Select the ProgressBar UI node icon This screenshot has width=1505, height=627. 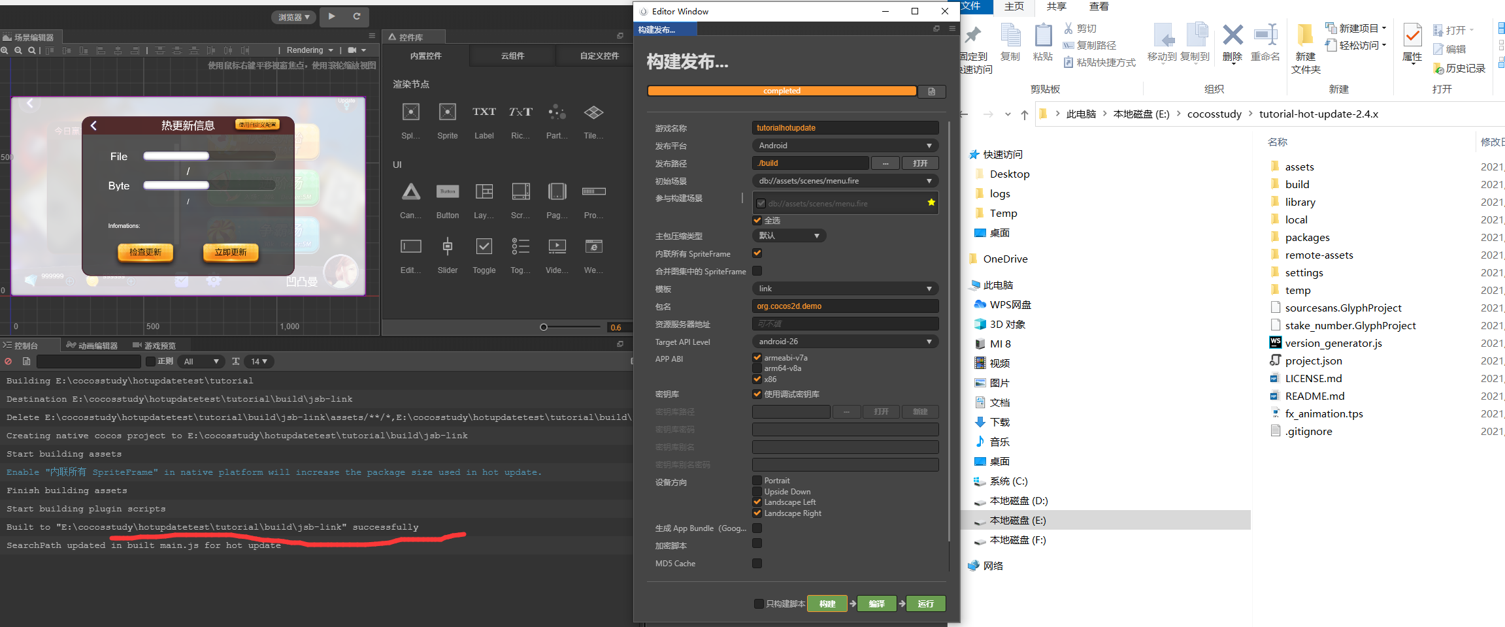[x=593, y=191]
